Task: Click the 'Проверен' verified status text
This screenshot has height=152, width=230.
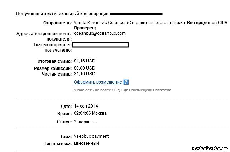Action: pyautogui.click(x=84, y=28)
